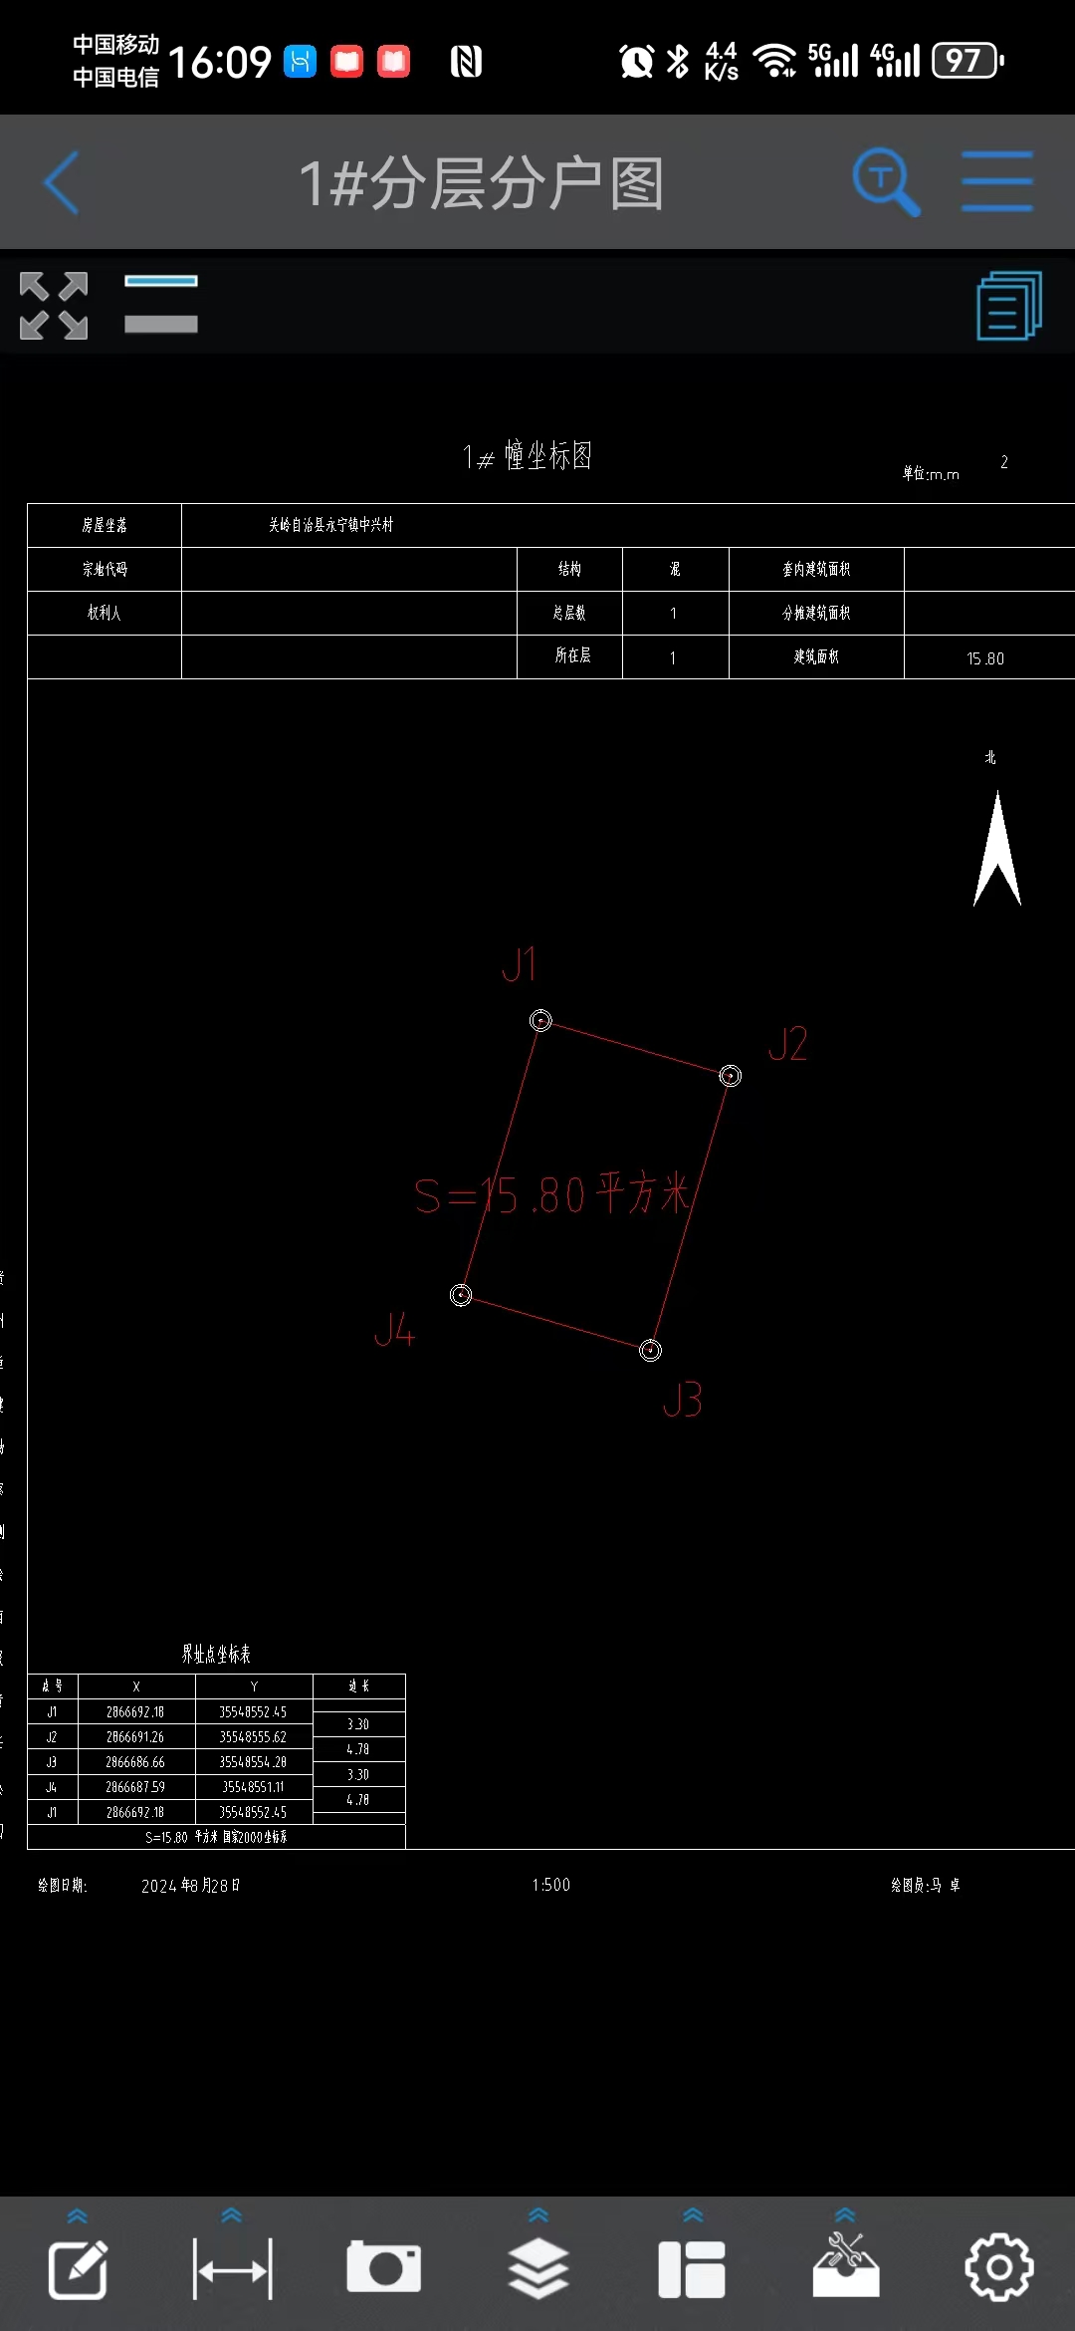
Task: Select the red S=15.80 area label
Action: [552, 1194]
